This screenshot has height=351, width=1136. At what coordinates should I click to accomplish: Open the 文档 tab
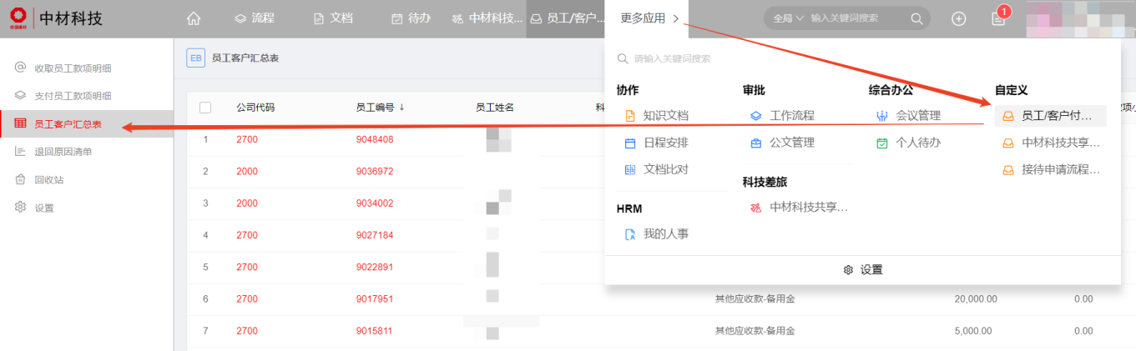(332, 18)
